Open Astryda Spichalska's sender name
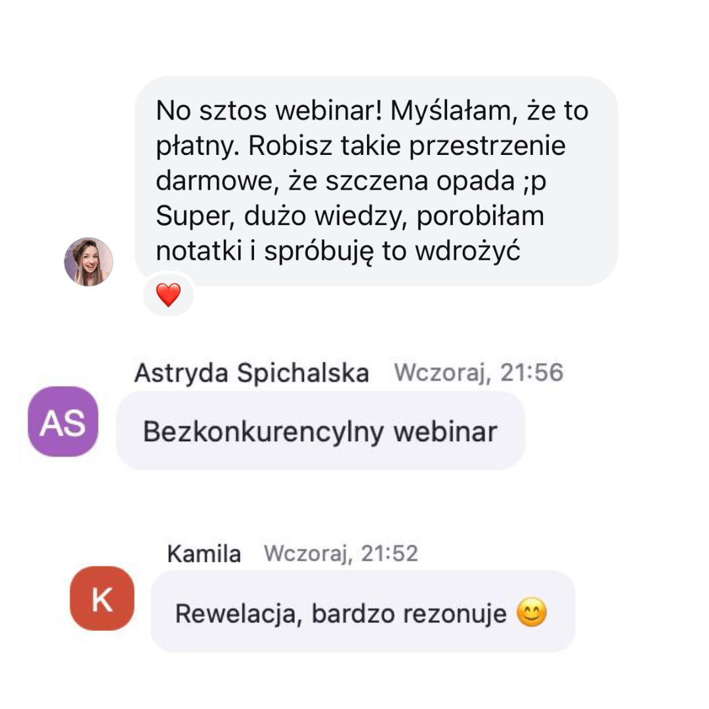This screenshot has height=709, width=709. (x=251, y=374)
